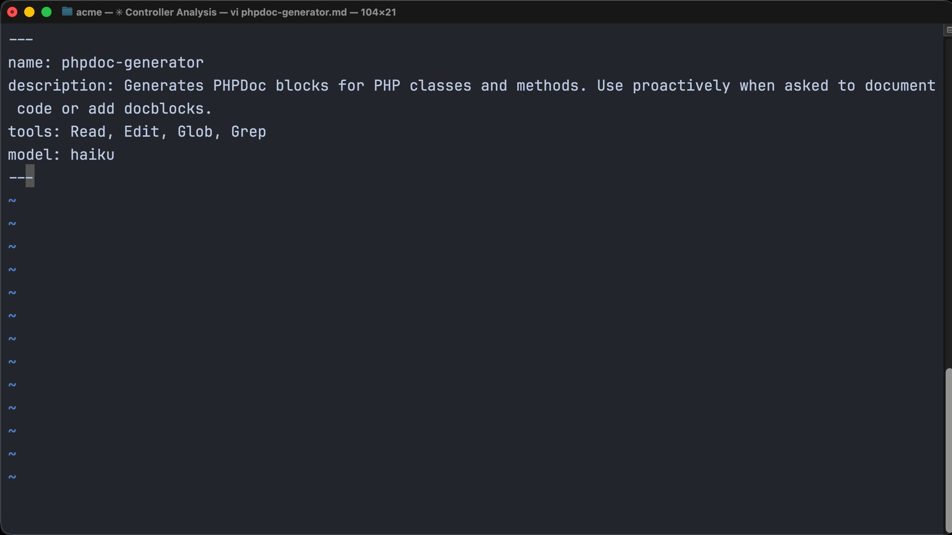Click the folder proxy icon in the title bar
The width and height of the screenshot is (952, 535).
(x=67, y=12)
